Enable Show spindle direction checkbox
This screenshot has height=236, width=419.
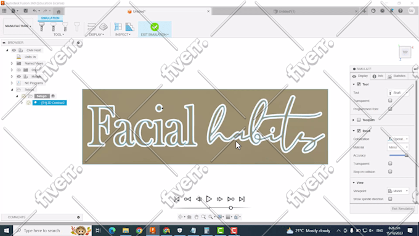pyautogui.click(x=390, y=199)
